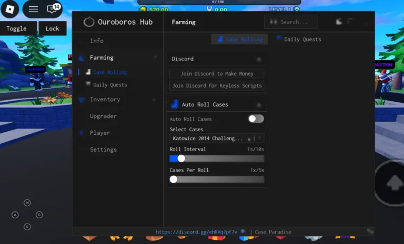Open the discord.gg link in footer

(x=196, y=232)
